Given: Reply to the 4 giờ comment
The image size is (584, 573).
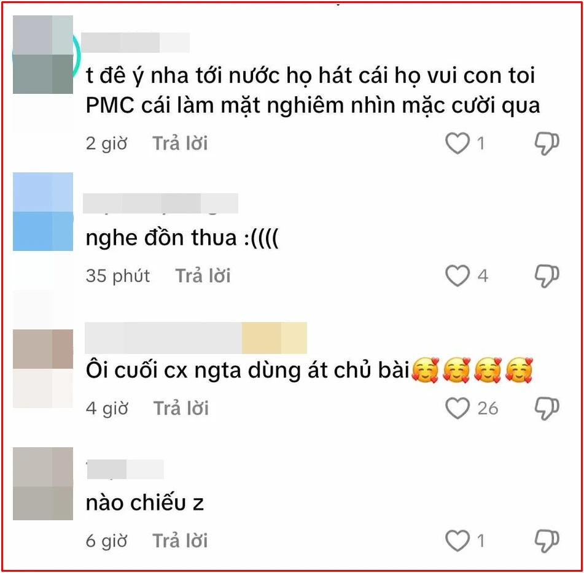Looking at the screenshot, I should pyautogui.click(x=181, y=409).
